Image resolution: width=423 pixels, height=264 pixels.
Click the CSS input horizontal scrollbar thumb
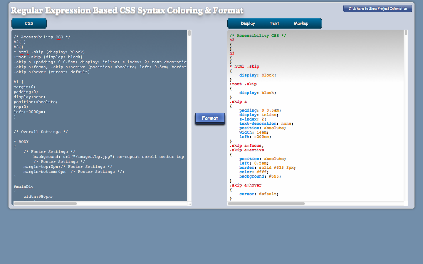(x=45, y=203)
